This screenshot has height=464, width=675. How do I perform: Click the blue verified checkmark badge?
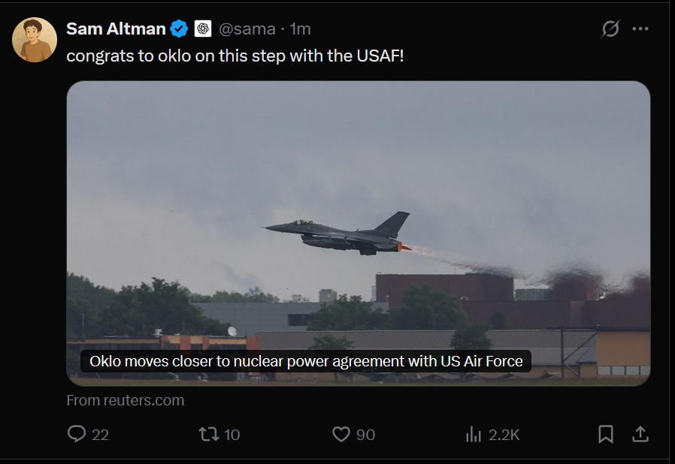click(179, 29)
